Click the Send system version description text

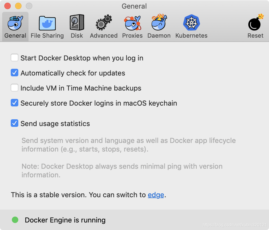129,145
